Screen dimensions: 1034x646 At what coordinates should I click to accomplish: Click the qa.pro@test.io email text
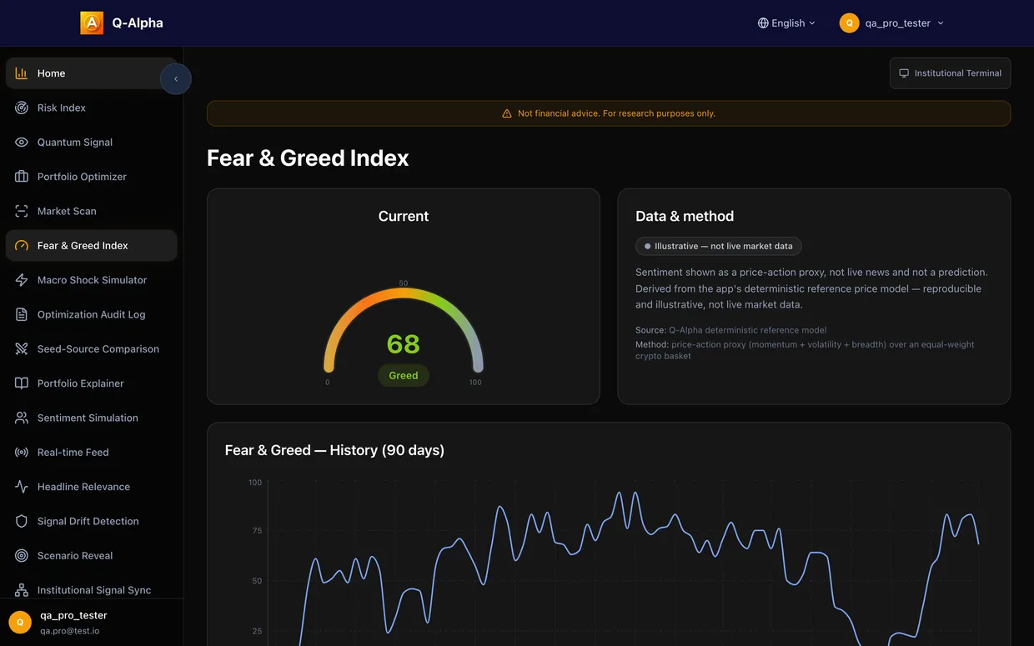point(70,631)
